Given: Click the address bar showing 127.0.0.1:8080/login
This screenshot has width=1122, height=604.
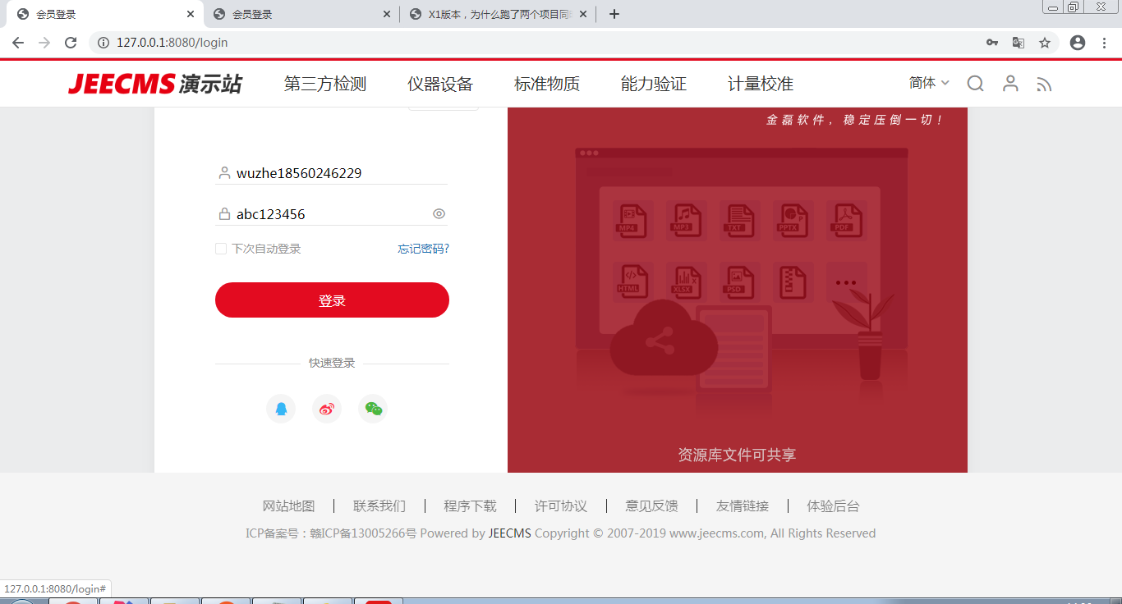Looking at the screenshot, I should [x=534, y=43].
